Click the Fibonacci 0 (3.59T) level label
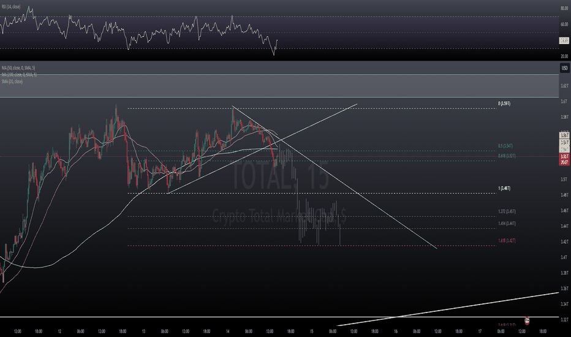Viewport: 571px width, 337px height. coord(504,104)
